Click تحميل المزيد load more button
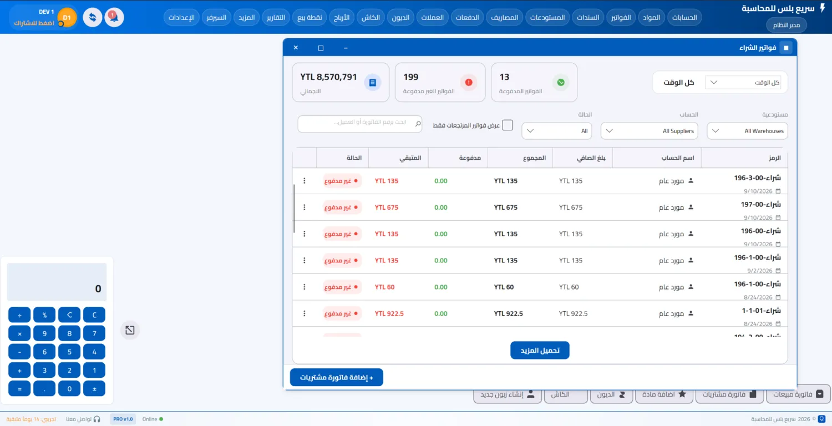Viewport: 832px width, 426px height. (x=540, y=351)
